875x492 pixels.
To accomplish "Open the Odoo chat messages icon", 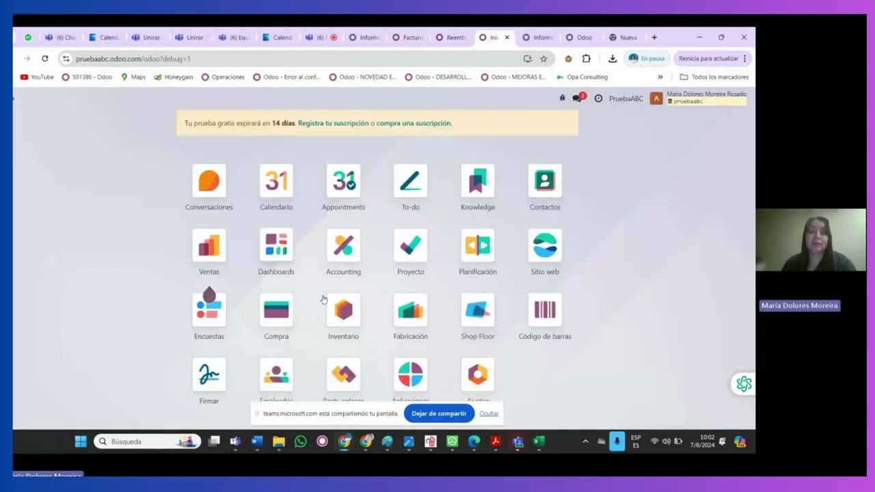I will [x=578, y=98].
